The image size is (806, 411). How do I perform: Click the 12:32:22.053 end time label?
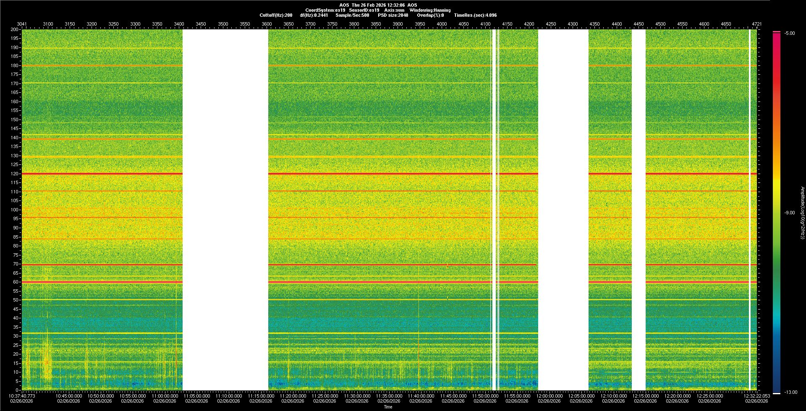pyautogui.click(x=756, y=396)
